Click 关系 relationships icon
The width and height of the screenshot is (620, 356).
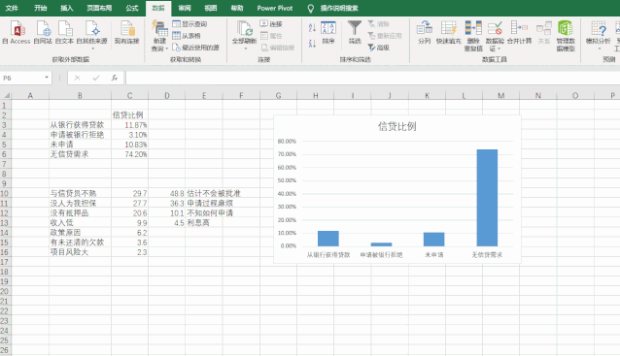click(x=543, y=32)
